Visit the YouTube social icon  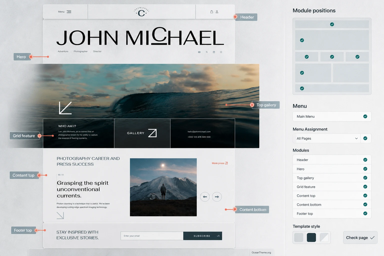(199, 52)
